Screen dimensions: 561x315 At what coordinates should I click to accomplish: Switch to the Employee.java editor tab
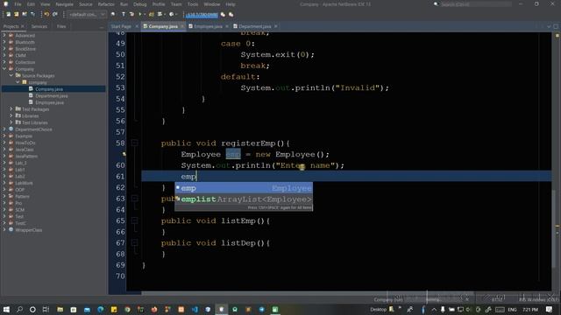click(x=208, y=26)
